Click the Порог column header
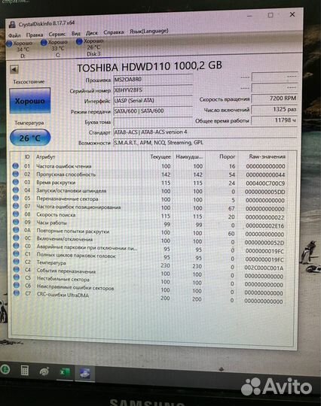 point(228,156)
